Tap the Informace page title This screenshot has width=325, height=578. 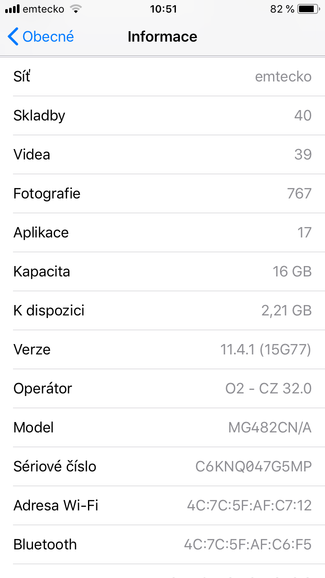coord(162,37)
